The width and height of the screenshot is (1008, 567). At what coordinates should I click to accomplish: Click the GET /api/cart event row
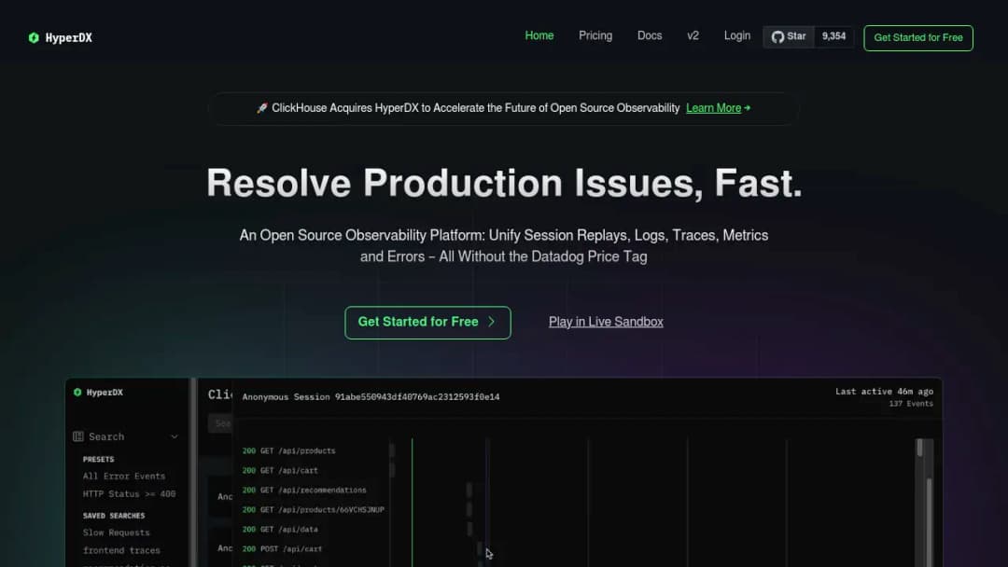[280, 470]
